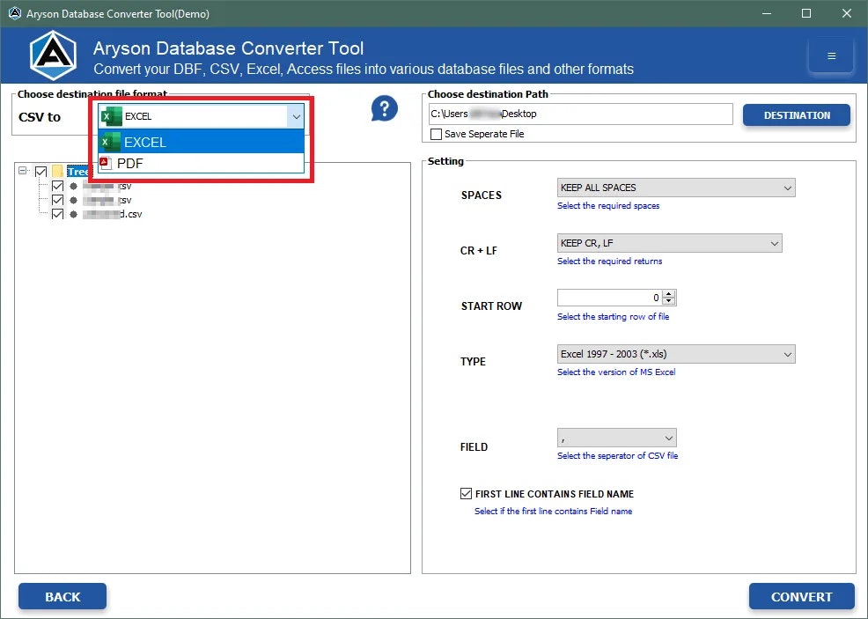Open the SPACES dropdown
The width and height of the screenshot is (868, 619).
tap(676, 188)
